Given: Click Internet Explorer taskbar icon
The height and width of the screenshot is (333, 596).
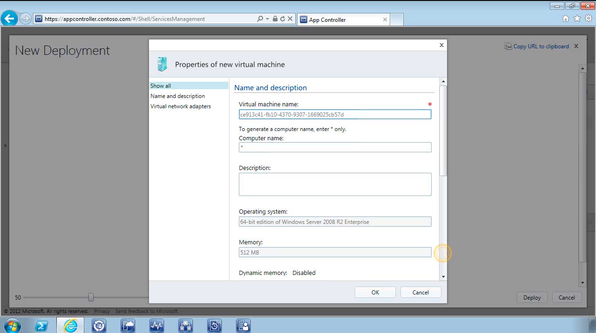Looking at the screenshot, I should pyautogui.click(x=70, y=326).
